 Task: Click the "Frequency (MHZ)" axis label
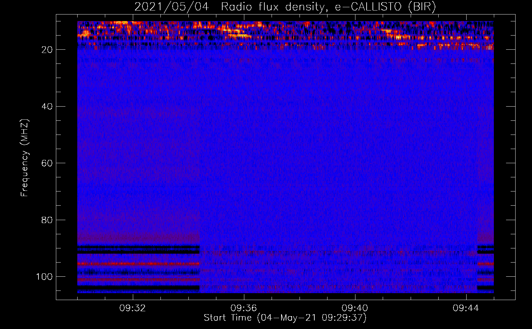click(x=25, y=158)
